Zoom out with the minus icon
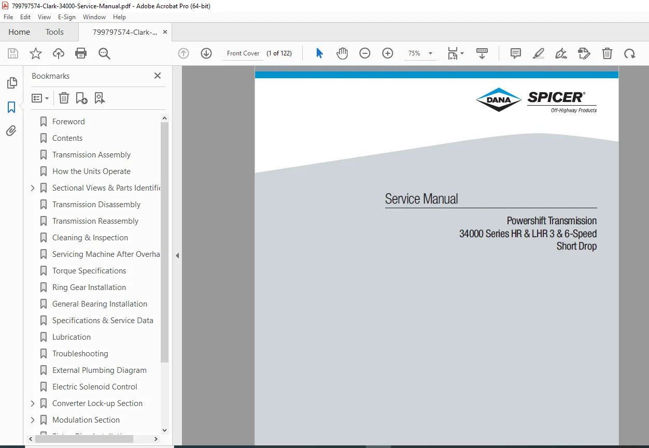 pyautogui.click(x=365, y=53)
